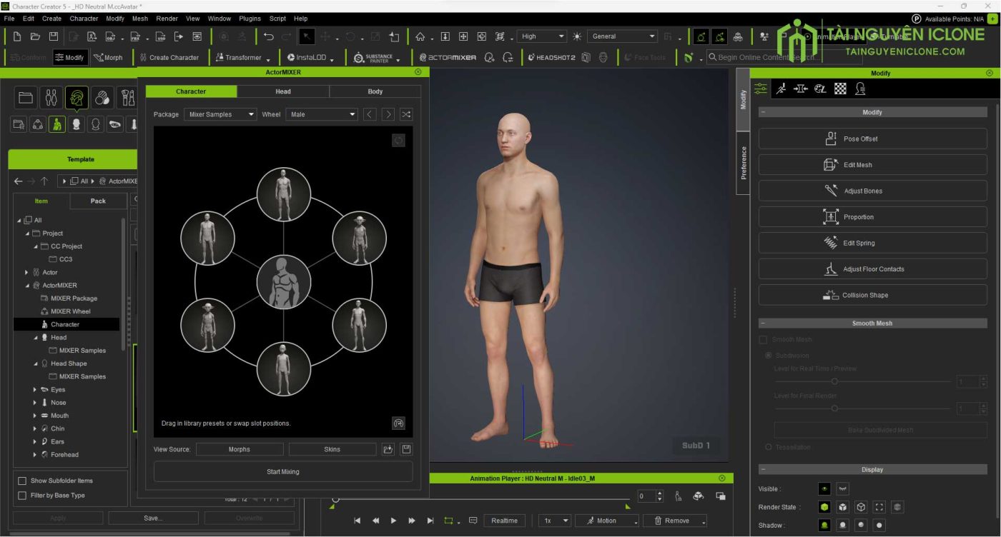Go to the previous ActorMIXER wheel
1001x537 pixels.
click(370, 114)
